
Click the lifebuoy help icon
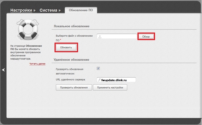28,30
